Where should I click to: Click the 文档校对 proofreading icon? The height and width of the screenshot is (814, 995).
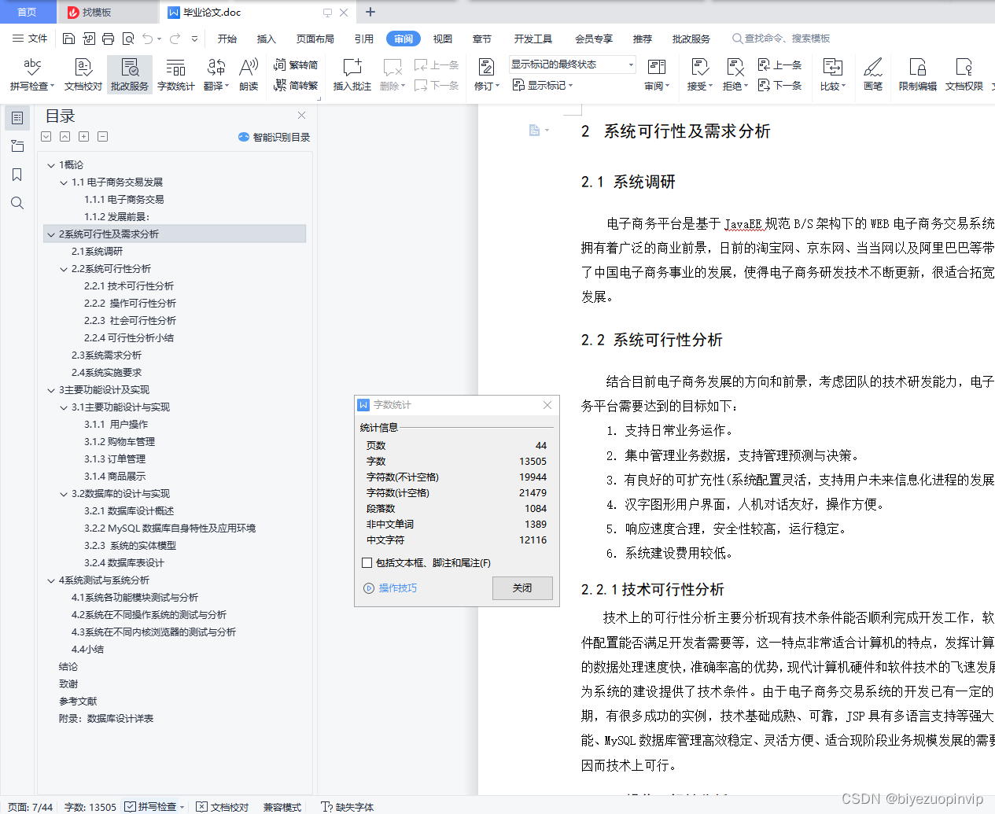tap(83, 75)
